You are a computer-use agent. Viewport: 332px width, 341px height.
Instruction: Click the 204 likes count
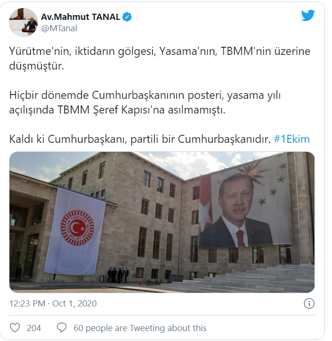[x=34, y=328]
